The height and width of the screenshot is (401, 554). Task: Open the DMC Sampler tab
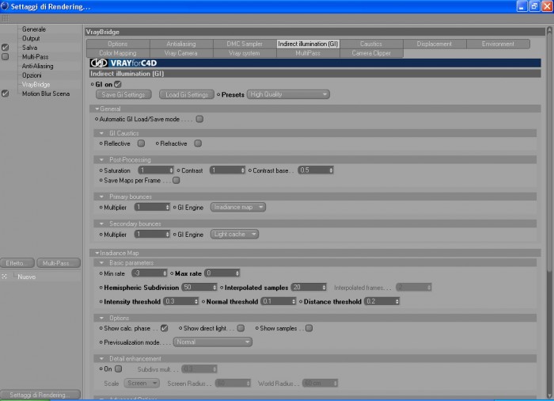(x=245, y=44)
